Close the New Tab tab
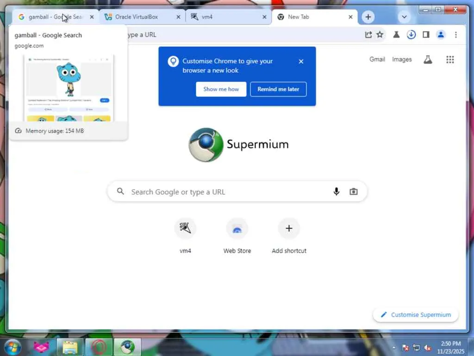474x356 pixels. (351, 17)
